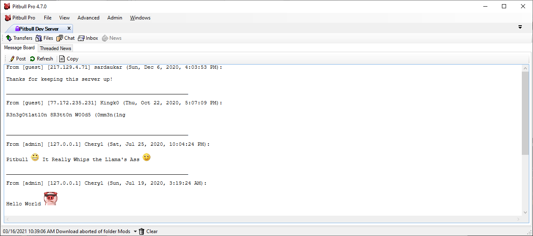Click Cheryl's Jul 25 message header
This screenshot has width=533, height=236.
(x=108, y=144)
